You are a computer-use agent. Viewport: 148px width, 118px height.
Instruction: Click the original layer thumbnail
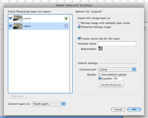click(x=18, y=26)
